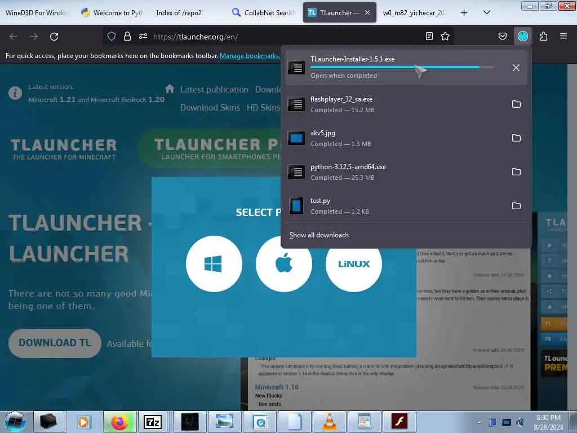Open site permissions icon in address bar
This screenshot has width=577, height=433.
click(x=143, y=36)
